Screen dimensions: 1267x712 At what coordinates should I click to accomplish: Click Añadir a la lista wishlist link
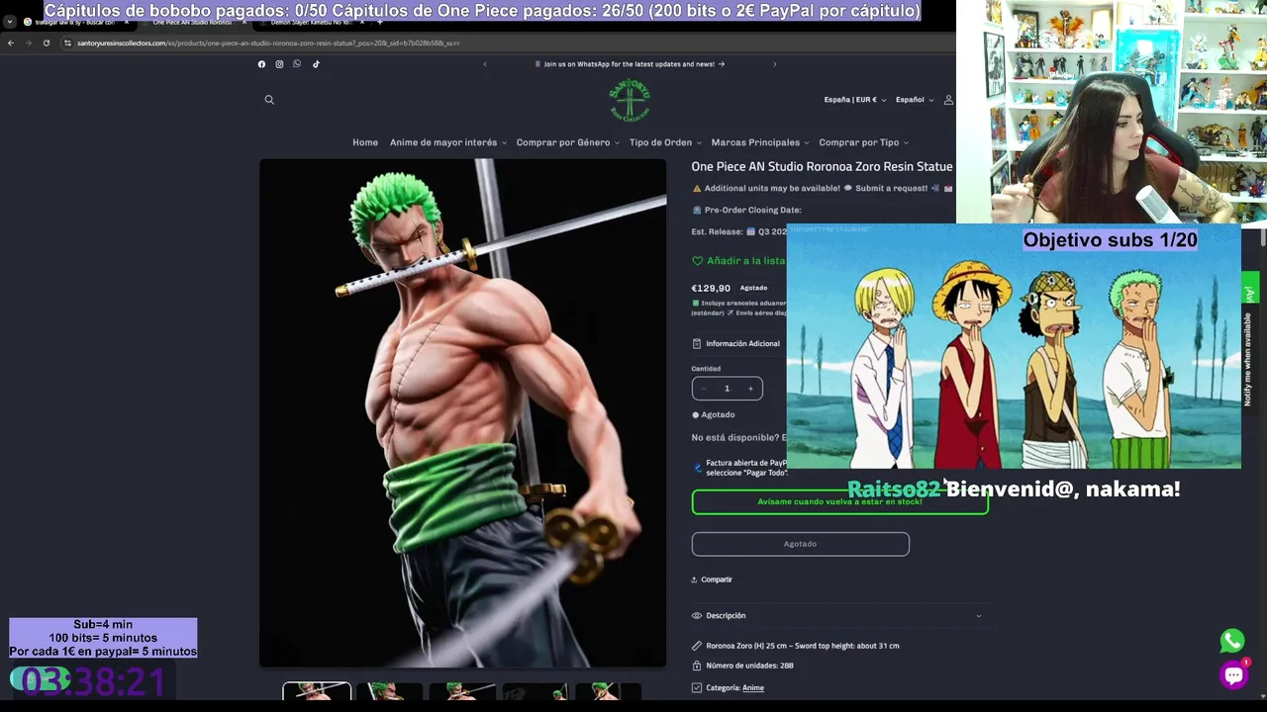pyautogui.click(x=745, y=261)
